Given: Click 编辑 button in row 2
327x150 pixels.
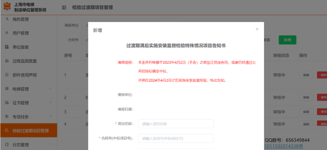Looking at the screenshot, I should tap(306, 97).
